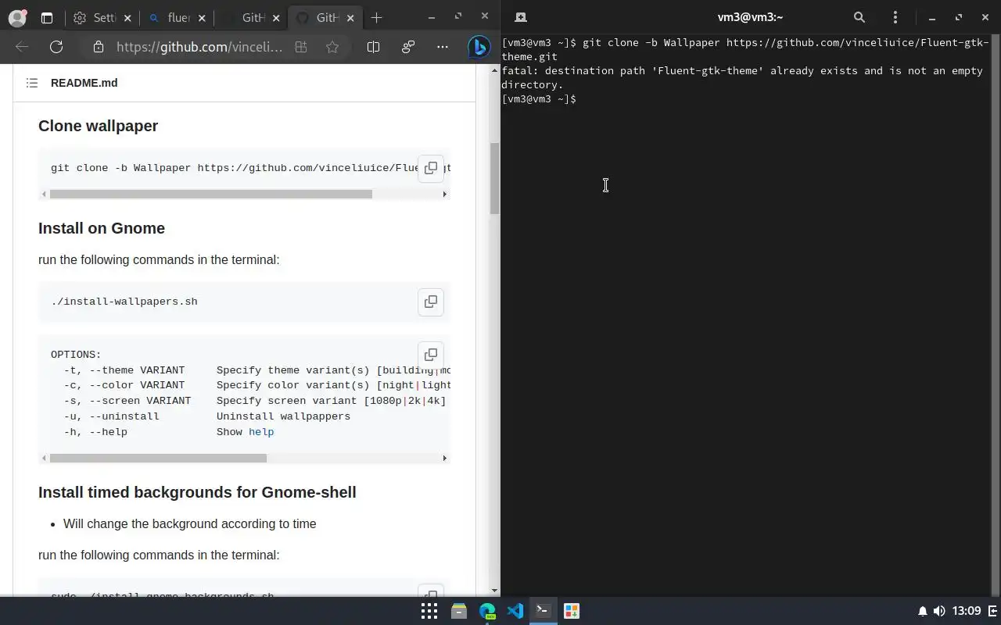Add this page to favorites
The width and height of the screenshot is (1001, 625).
point(332,47)
